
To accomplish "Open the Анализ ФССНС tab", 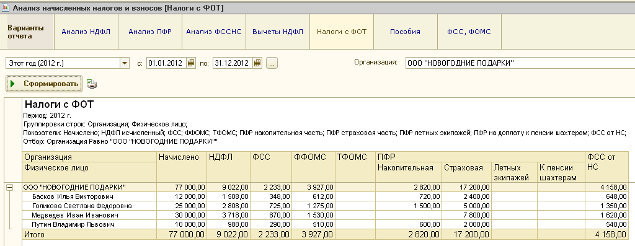I will (214, 32).
